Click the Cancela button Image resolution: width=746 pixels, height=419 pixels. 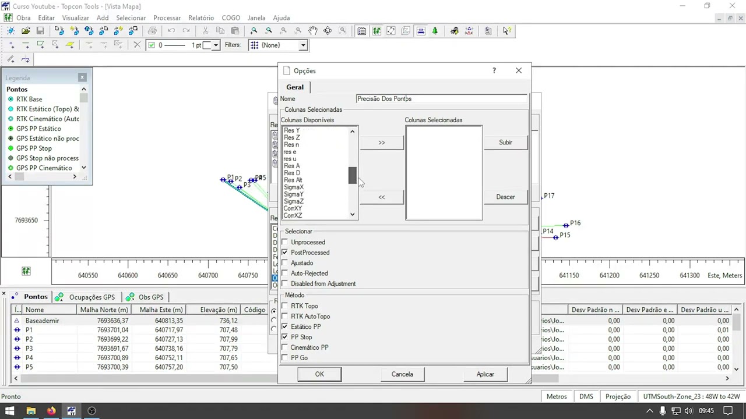point(402,374)
